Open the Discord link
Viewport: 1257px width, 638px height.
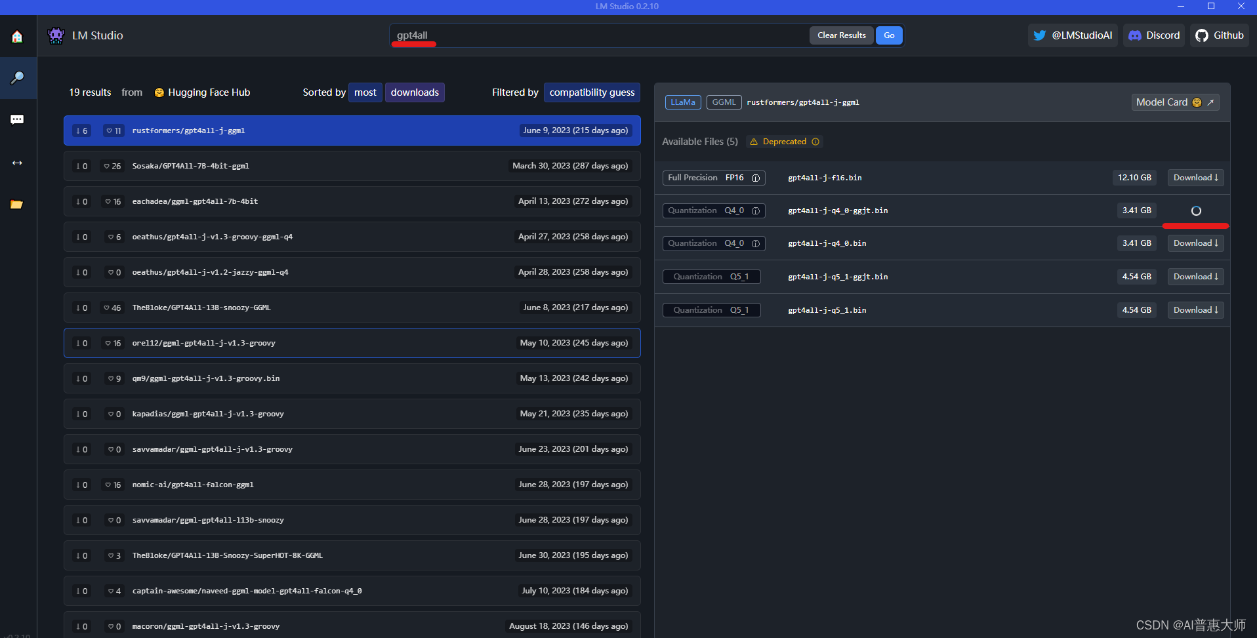[x=1154, y=35]
